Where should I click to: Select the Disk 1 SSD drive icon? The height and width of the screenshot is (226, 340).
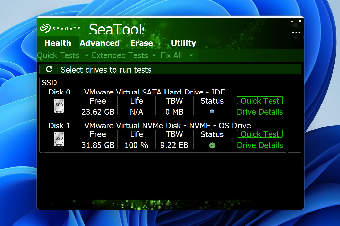coord(59,139)
